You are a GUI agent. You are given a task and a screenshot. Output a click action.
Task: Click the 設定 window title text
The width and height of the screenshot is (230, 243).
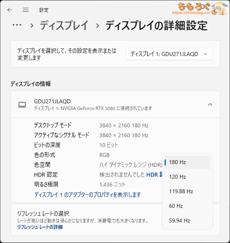pyautogui.click(x=44, y=10)
